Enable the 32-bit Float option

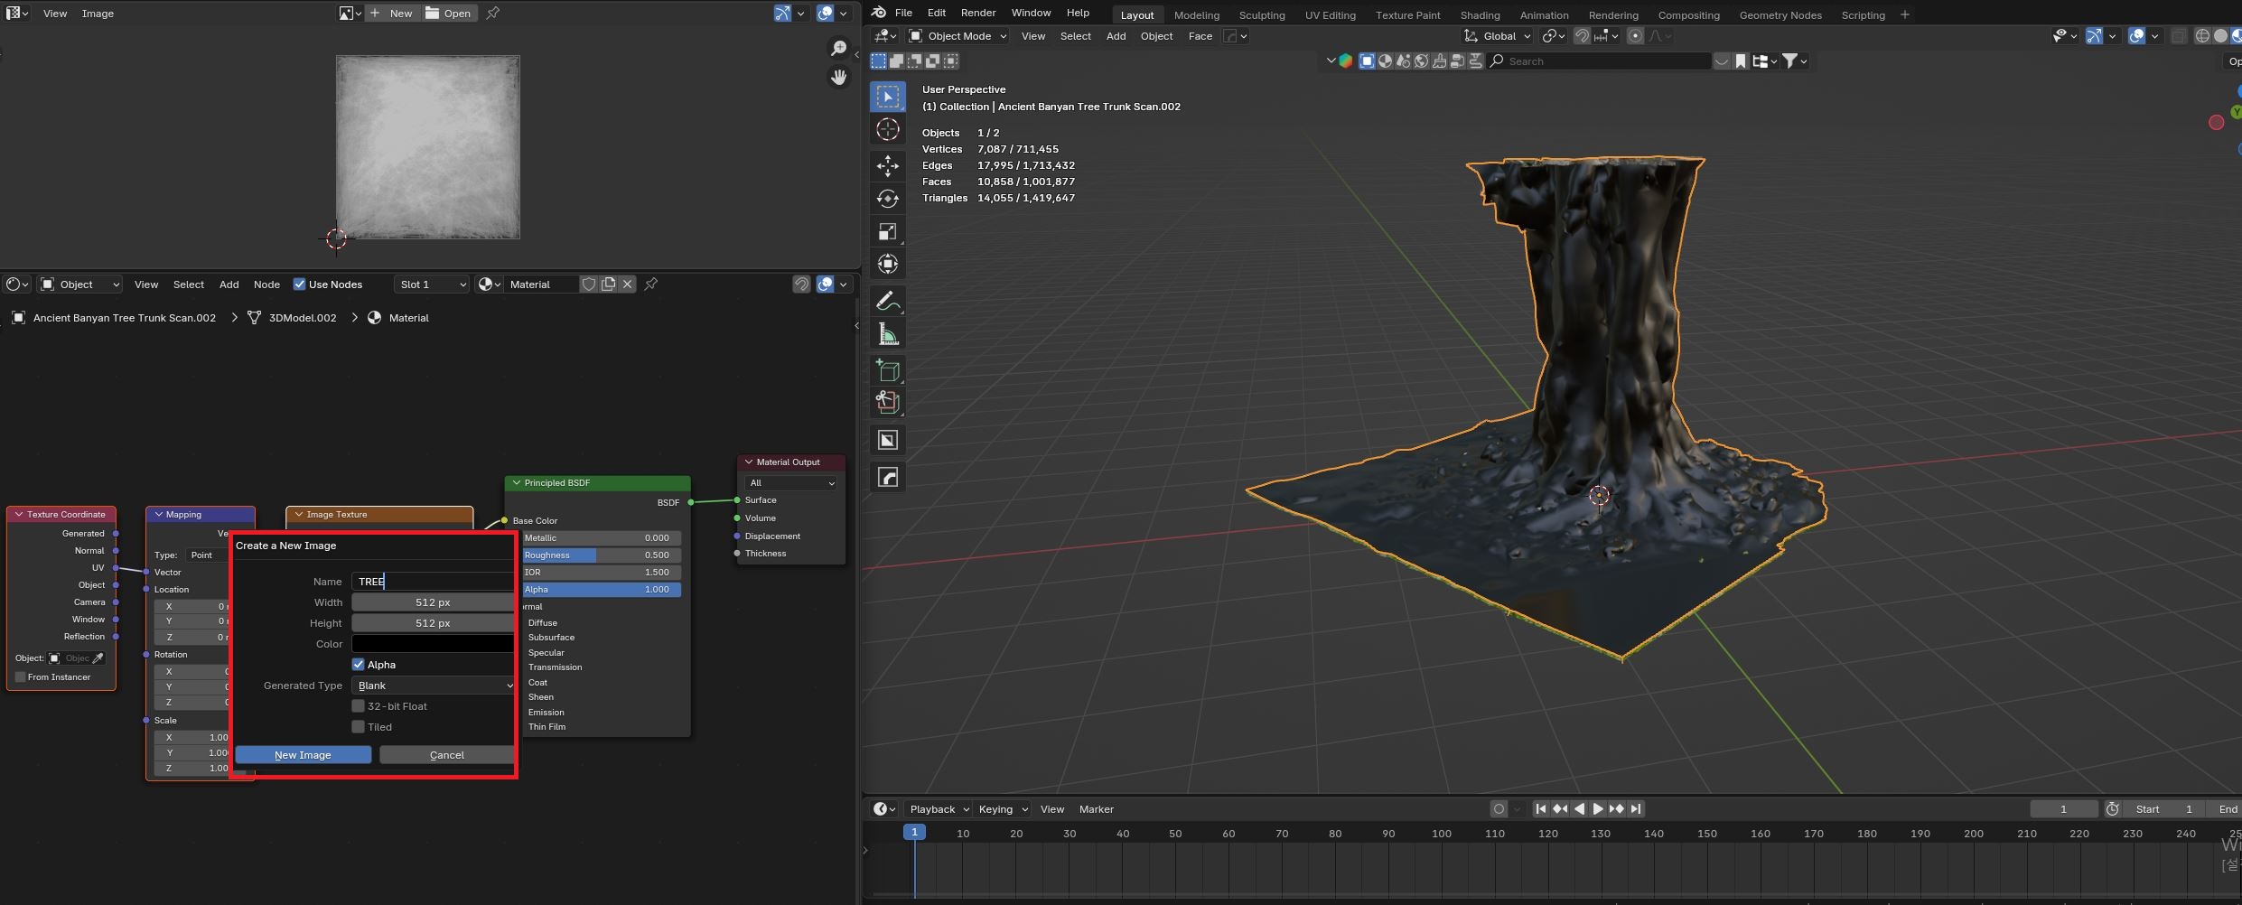pos(359,706)
